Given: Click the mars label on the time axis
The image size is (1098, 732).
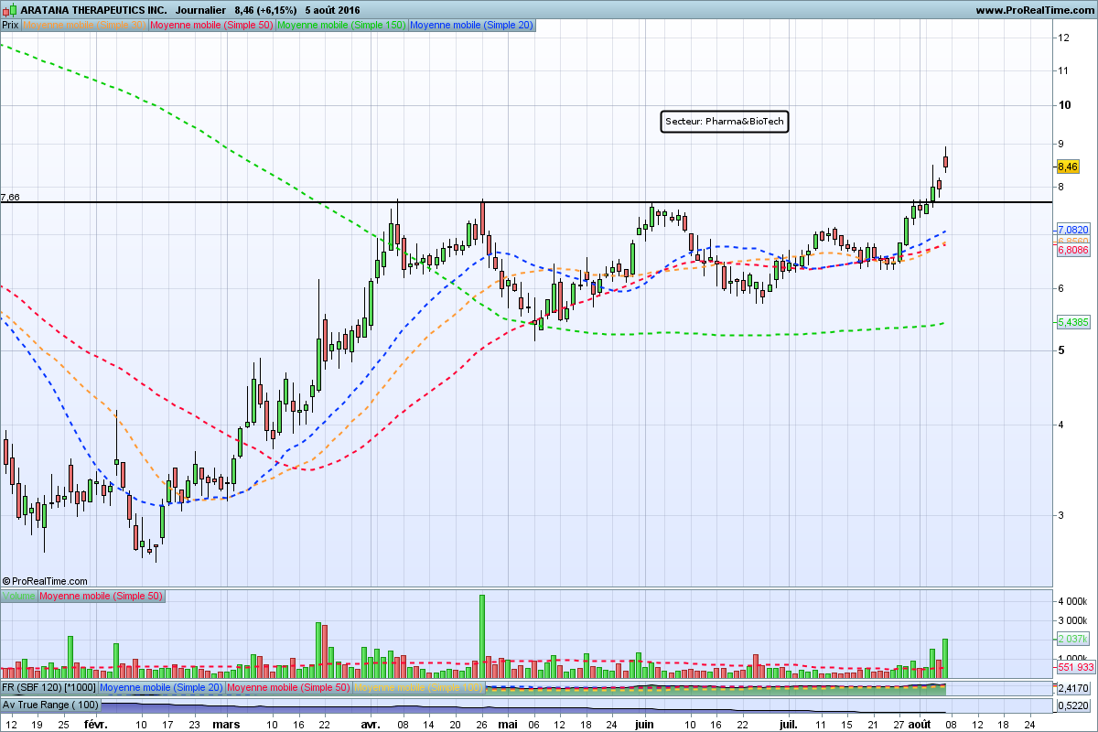Looking at the screenshot, I should click(226, 723).
